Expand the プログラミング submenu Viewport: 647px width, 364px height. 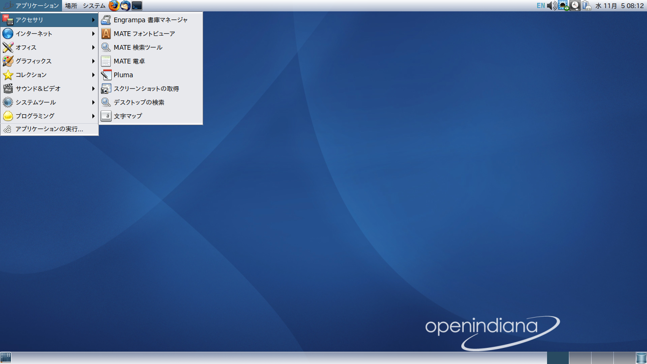click(49, 116)
